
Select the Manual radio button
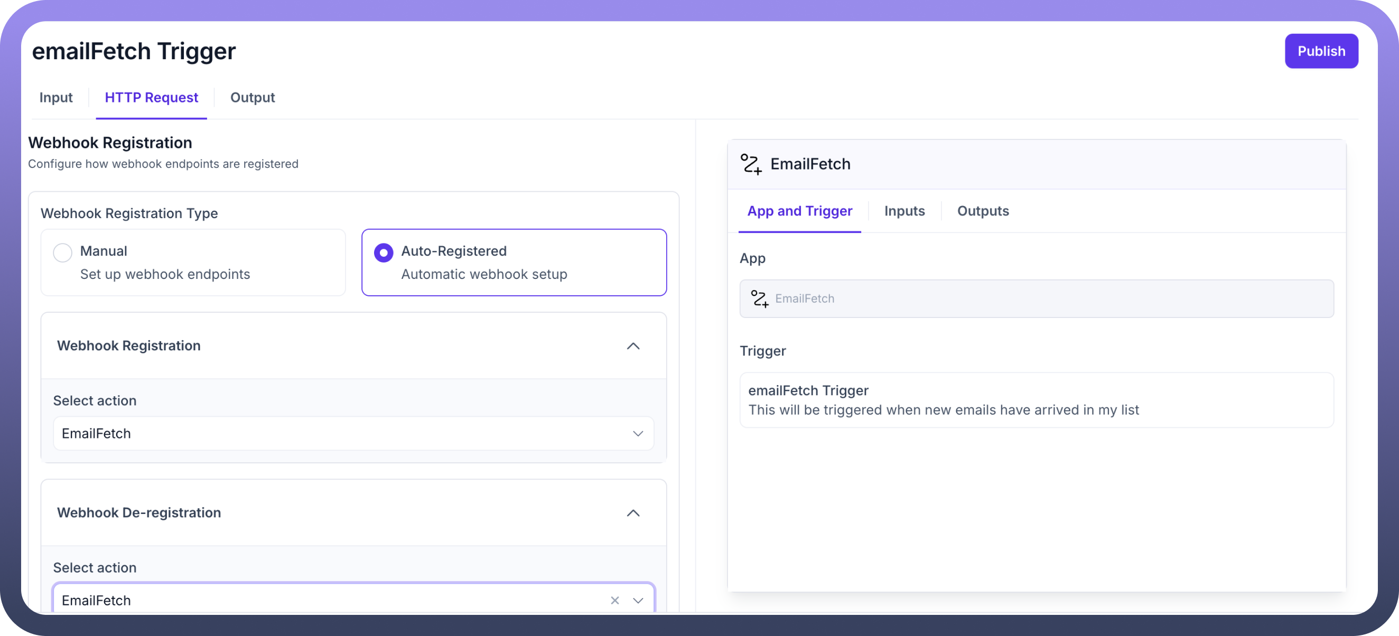(x=62, y=252)
